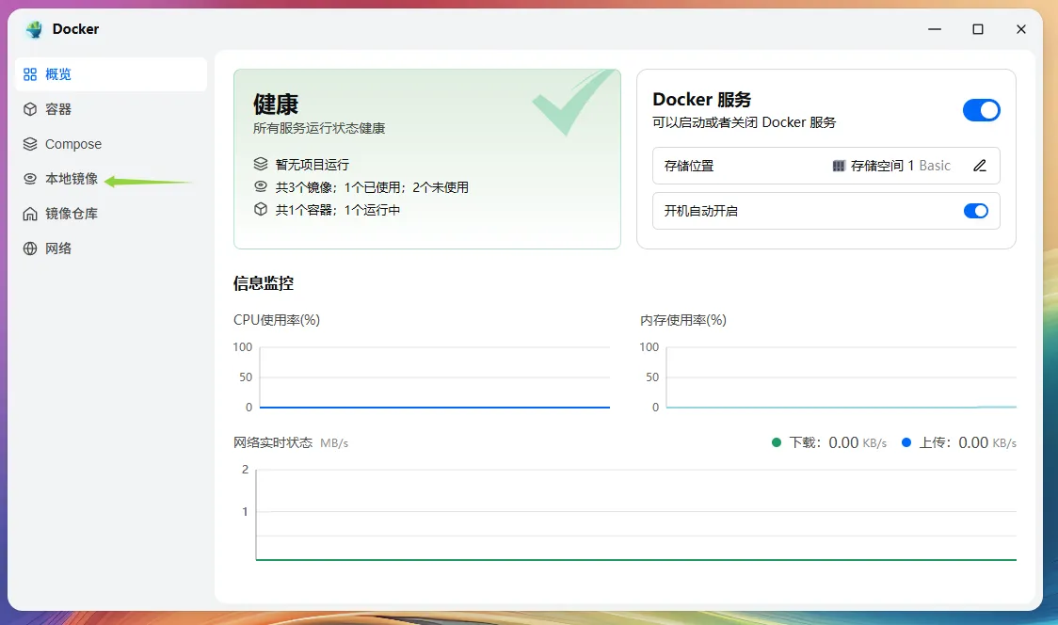Click the 本地镜像 disk icon
The width and height of the screenshot is (1058, 625).
30,179
